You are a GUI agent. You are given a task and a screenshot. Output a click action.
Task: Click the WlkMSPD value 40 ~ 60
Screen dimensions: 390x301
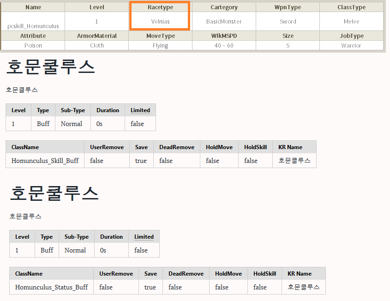coord(224,46)
